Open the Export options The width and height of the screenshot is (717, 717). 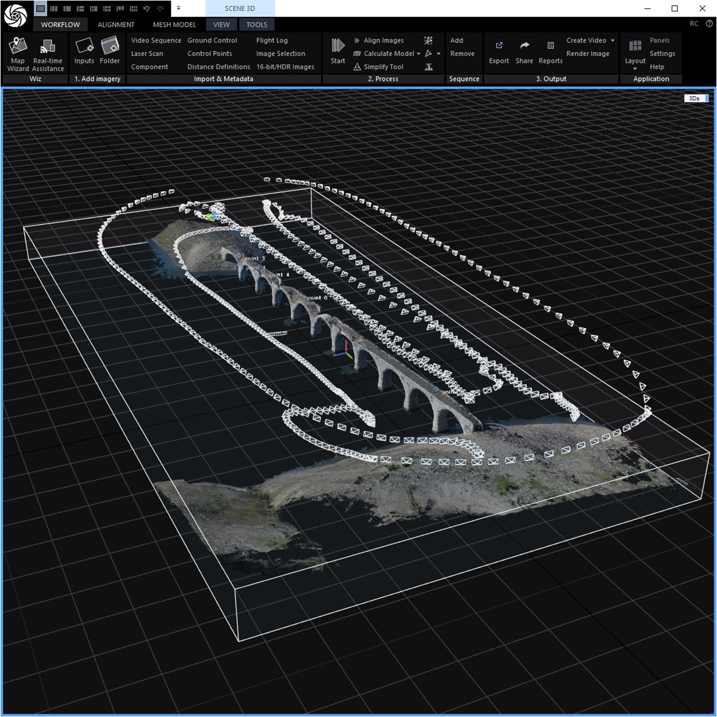tap(499, 51)
